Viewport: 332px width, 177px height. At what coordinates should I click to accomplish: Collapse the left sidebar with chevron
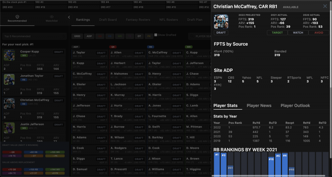[69, 17]
